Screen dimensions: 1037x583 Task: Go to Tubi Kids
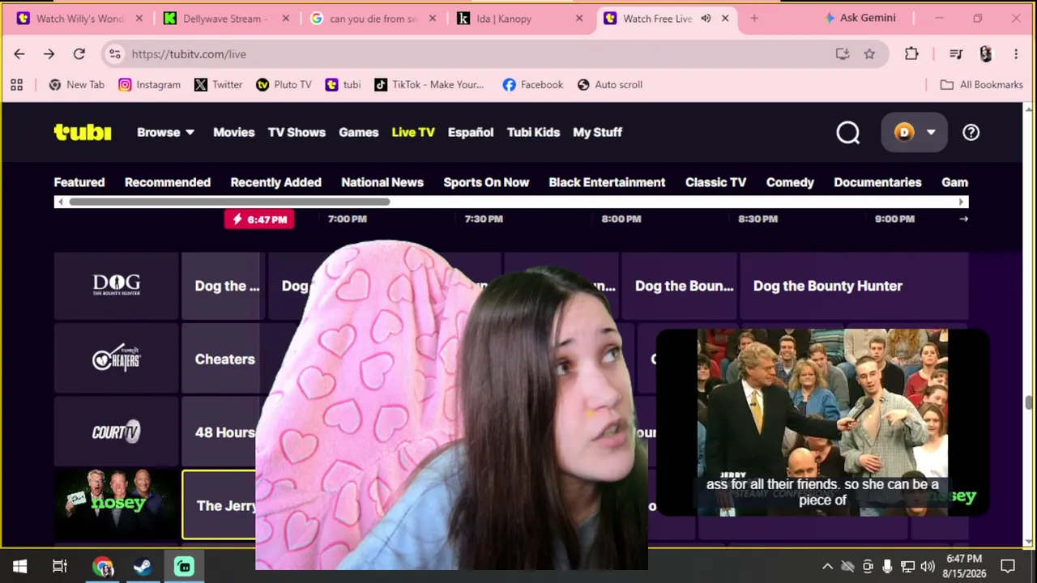(x=533, y=132)
